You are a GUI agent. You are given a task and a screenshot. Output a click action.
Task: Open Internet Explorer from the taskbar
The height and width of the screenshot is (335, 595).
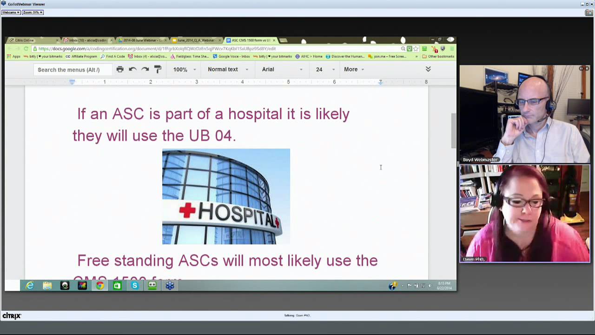click(30, 285)
